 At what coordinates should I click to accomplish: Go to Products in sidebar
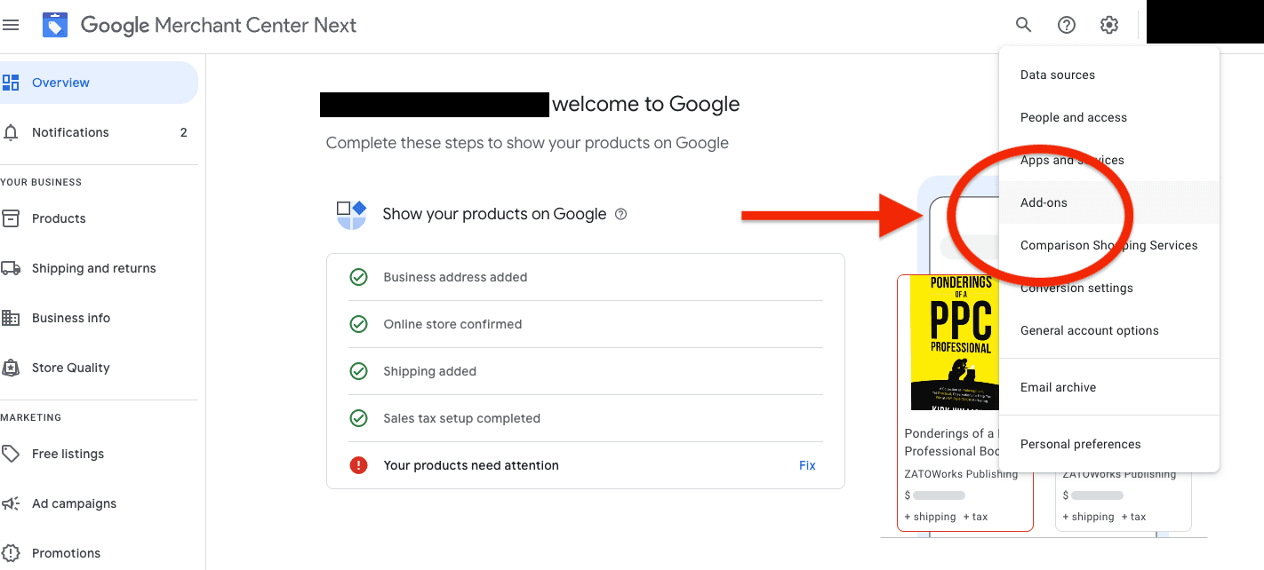(59, 218)
